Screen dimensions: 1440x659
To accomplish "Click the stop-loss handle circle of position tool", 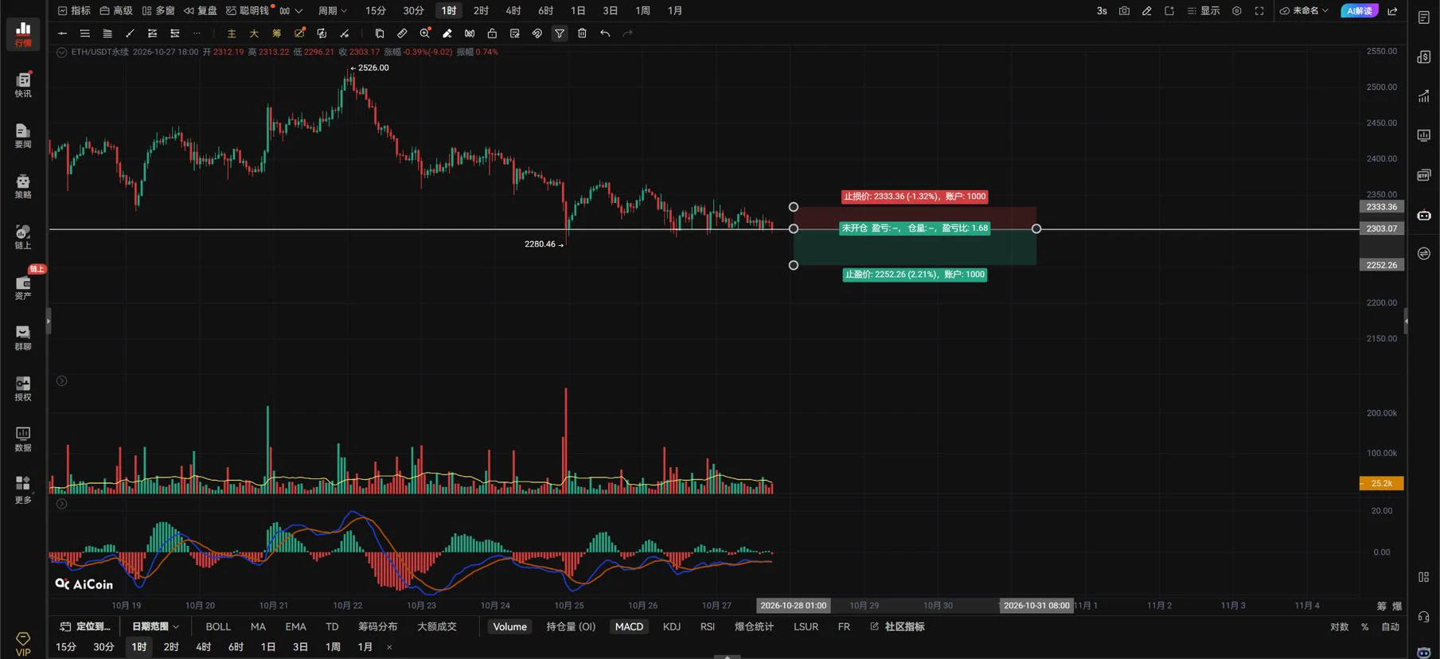I will 793,207.
